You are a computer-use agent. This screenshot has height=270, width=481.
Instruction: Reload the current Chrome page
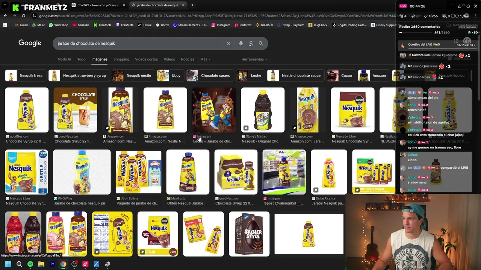(x=23, y=16)
